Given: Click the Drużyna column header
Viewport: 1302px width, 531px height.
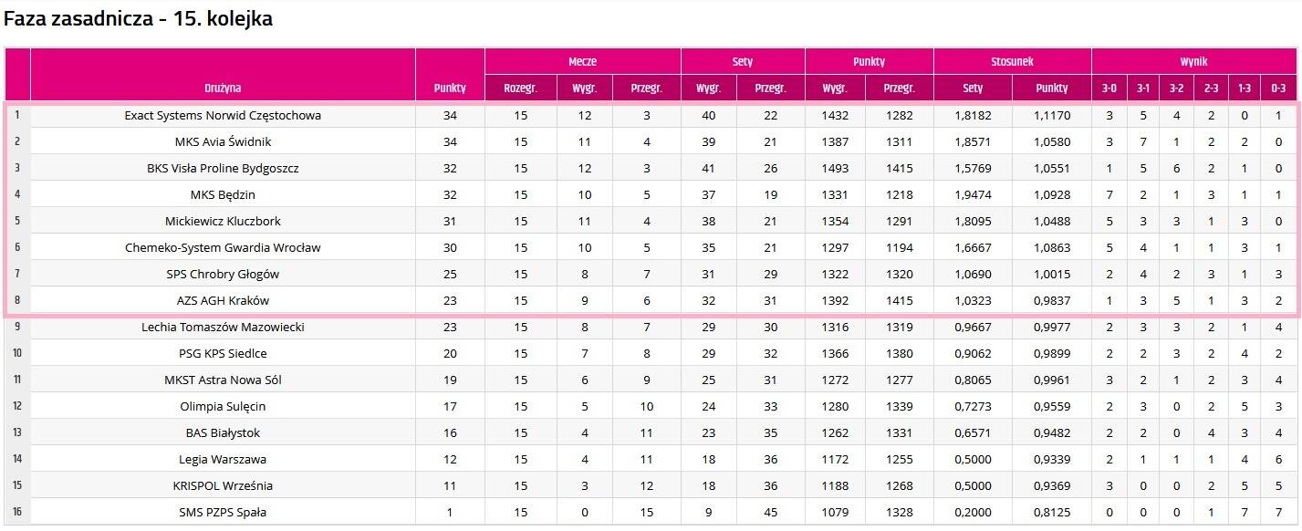Looking at the screenshot, I should click(x=223, y=88).
